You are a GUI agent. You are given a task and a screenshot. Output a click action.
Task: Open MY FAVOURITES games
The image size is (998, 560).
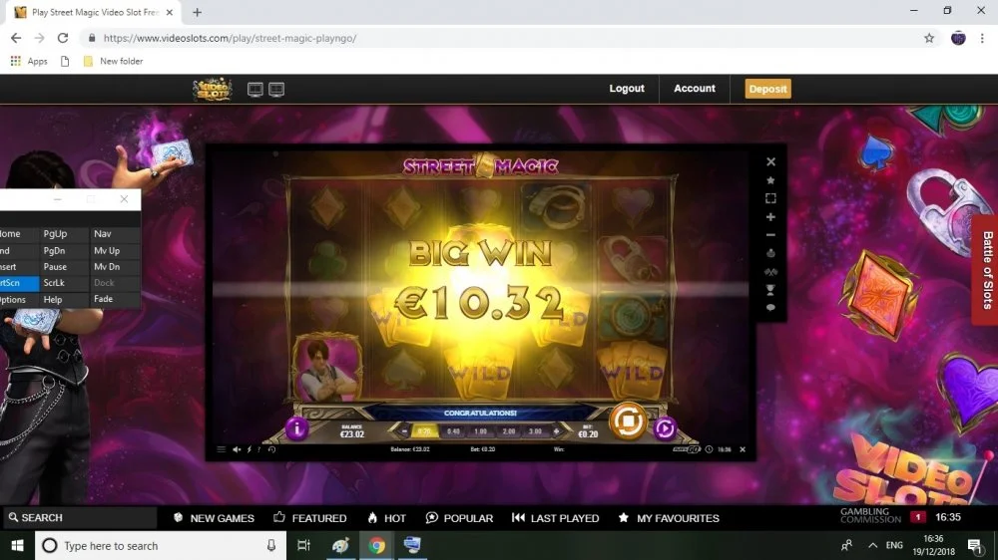[669, 518]
